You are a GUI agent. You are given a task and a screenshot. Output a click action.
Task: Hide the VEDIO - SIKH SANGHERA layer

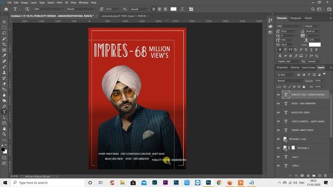click(x=278, y=104)
